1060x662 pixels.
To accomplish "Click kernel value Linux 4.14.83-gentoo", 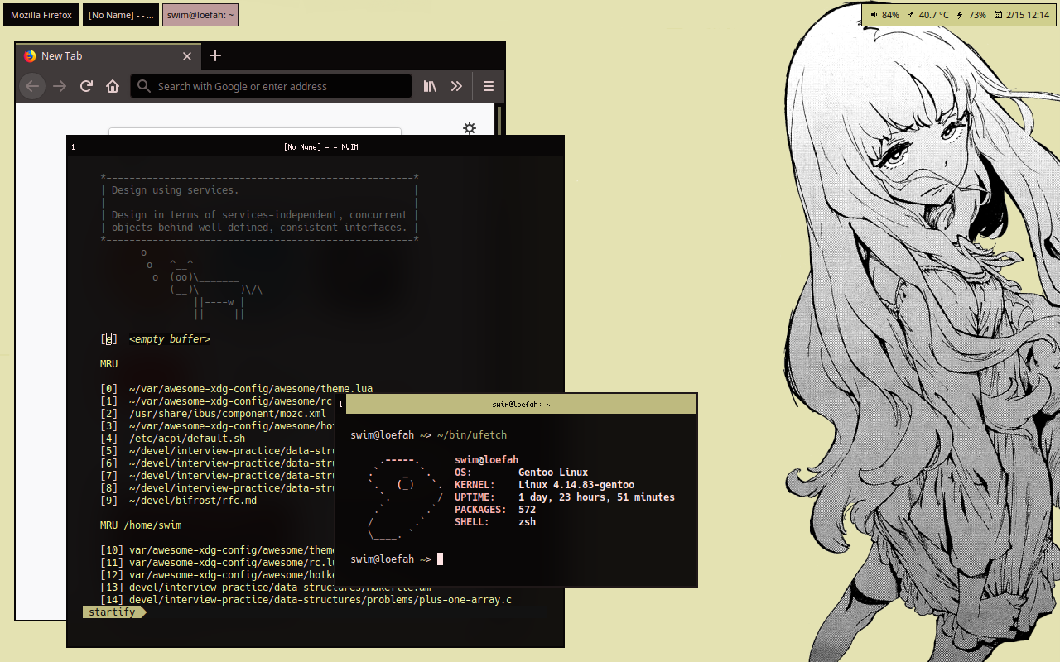I will [576, 485].
